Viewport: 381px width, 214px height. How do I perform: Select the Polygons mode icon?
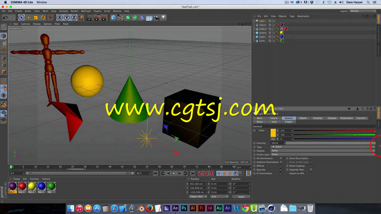pyautogui.click(x=4, y=72)
